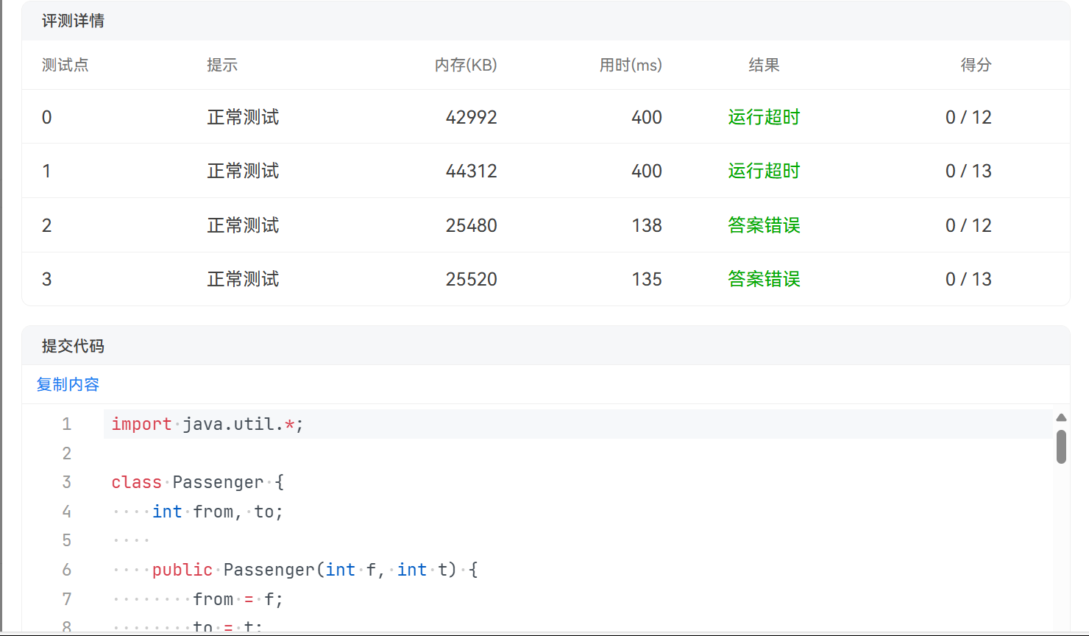The height and width of the screenshot is (636, 1089).
Task: Click 正常测试 hint in test point 2 row
Action: [x=243, y=225]
